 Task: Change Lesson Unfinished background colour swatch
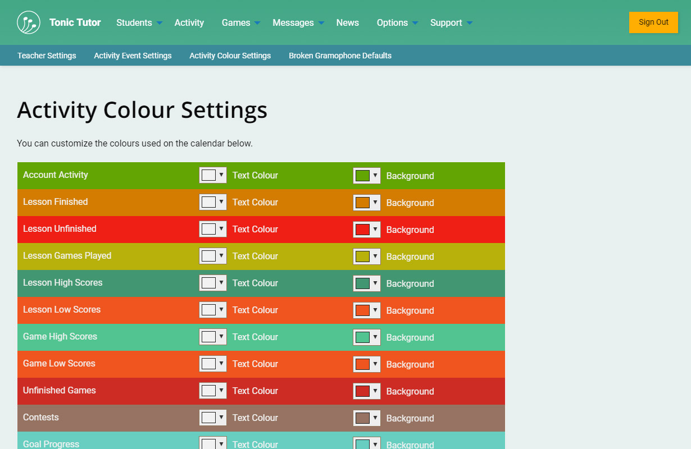[x=366, y=230]
